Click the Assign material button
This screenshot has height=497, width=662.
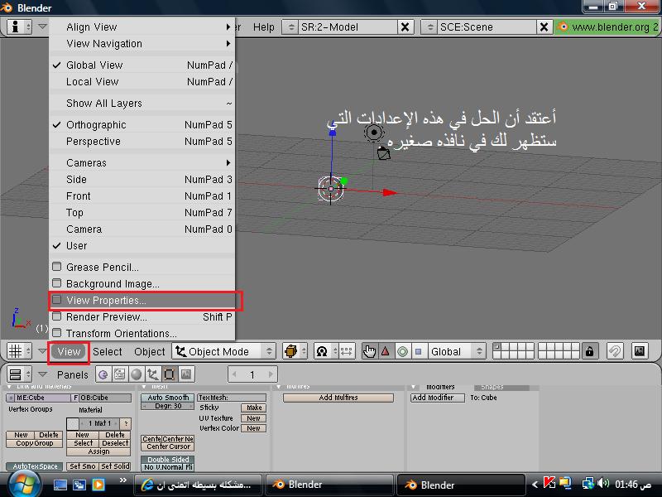click(98, 451)
